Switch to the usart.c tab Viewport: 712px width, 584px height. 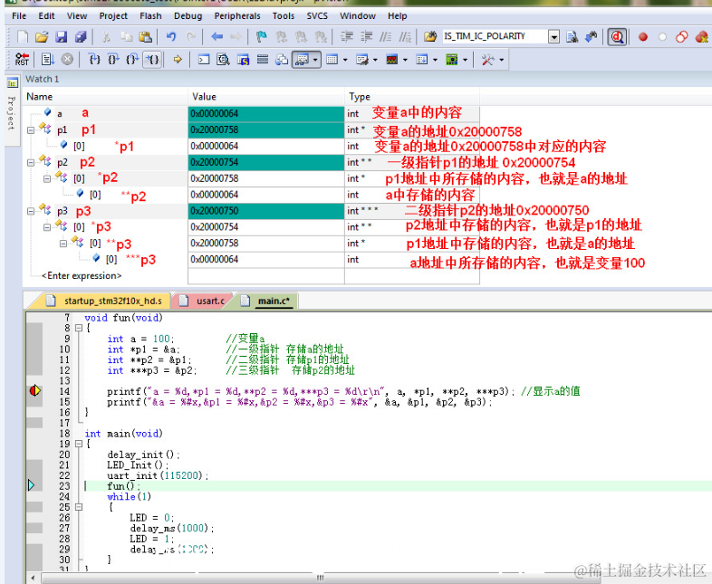205,301
